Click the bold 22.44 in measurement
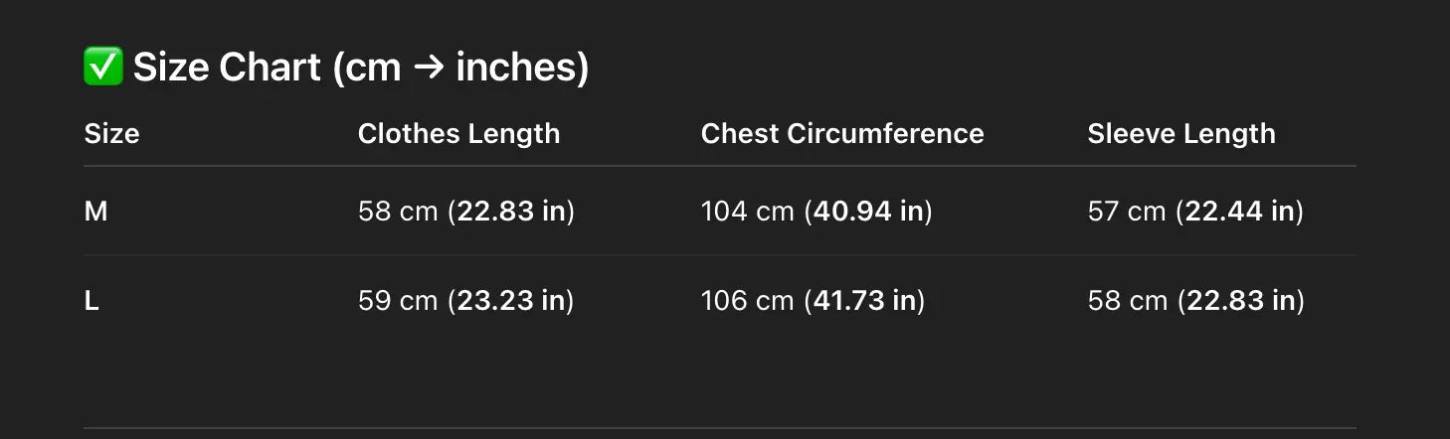 [1240, 212]
